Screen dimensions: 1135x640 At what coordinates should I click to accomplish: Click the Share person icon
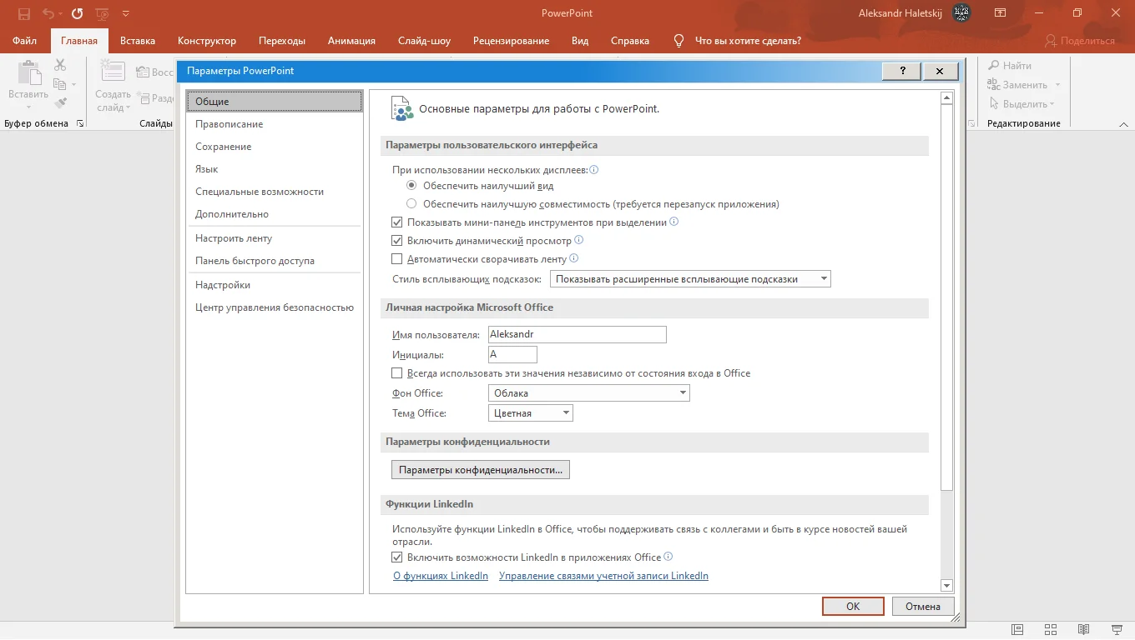1050,40
